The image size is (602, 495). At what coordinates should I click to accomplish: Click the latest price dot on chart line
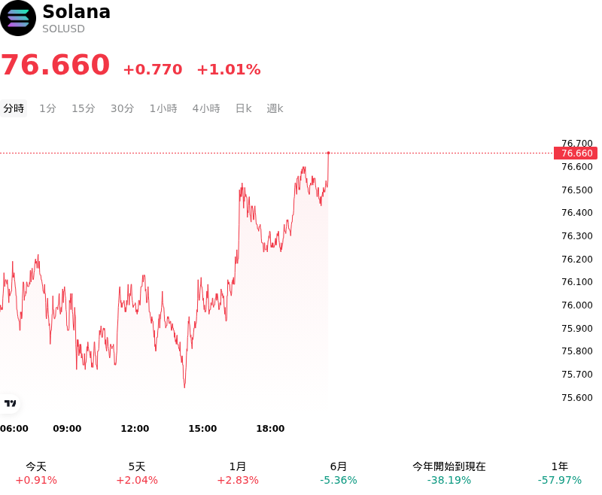pyautogui.click(x=328, y=153)
